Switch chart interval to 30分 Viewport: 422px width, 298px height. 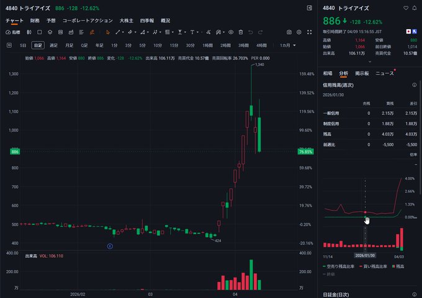(x=191, y=45)
